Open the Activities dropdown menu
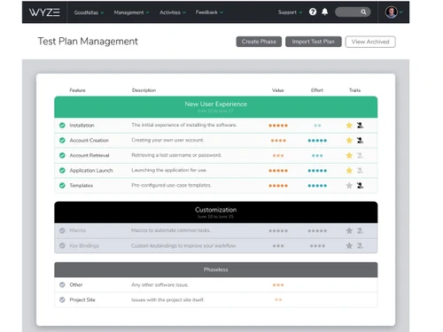 (173, 12)
